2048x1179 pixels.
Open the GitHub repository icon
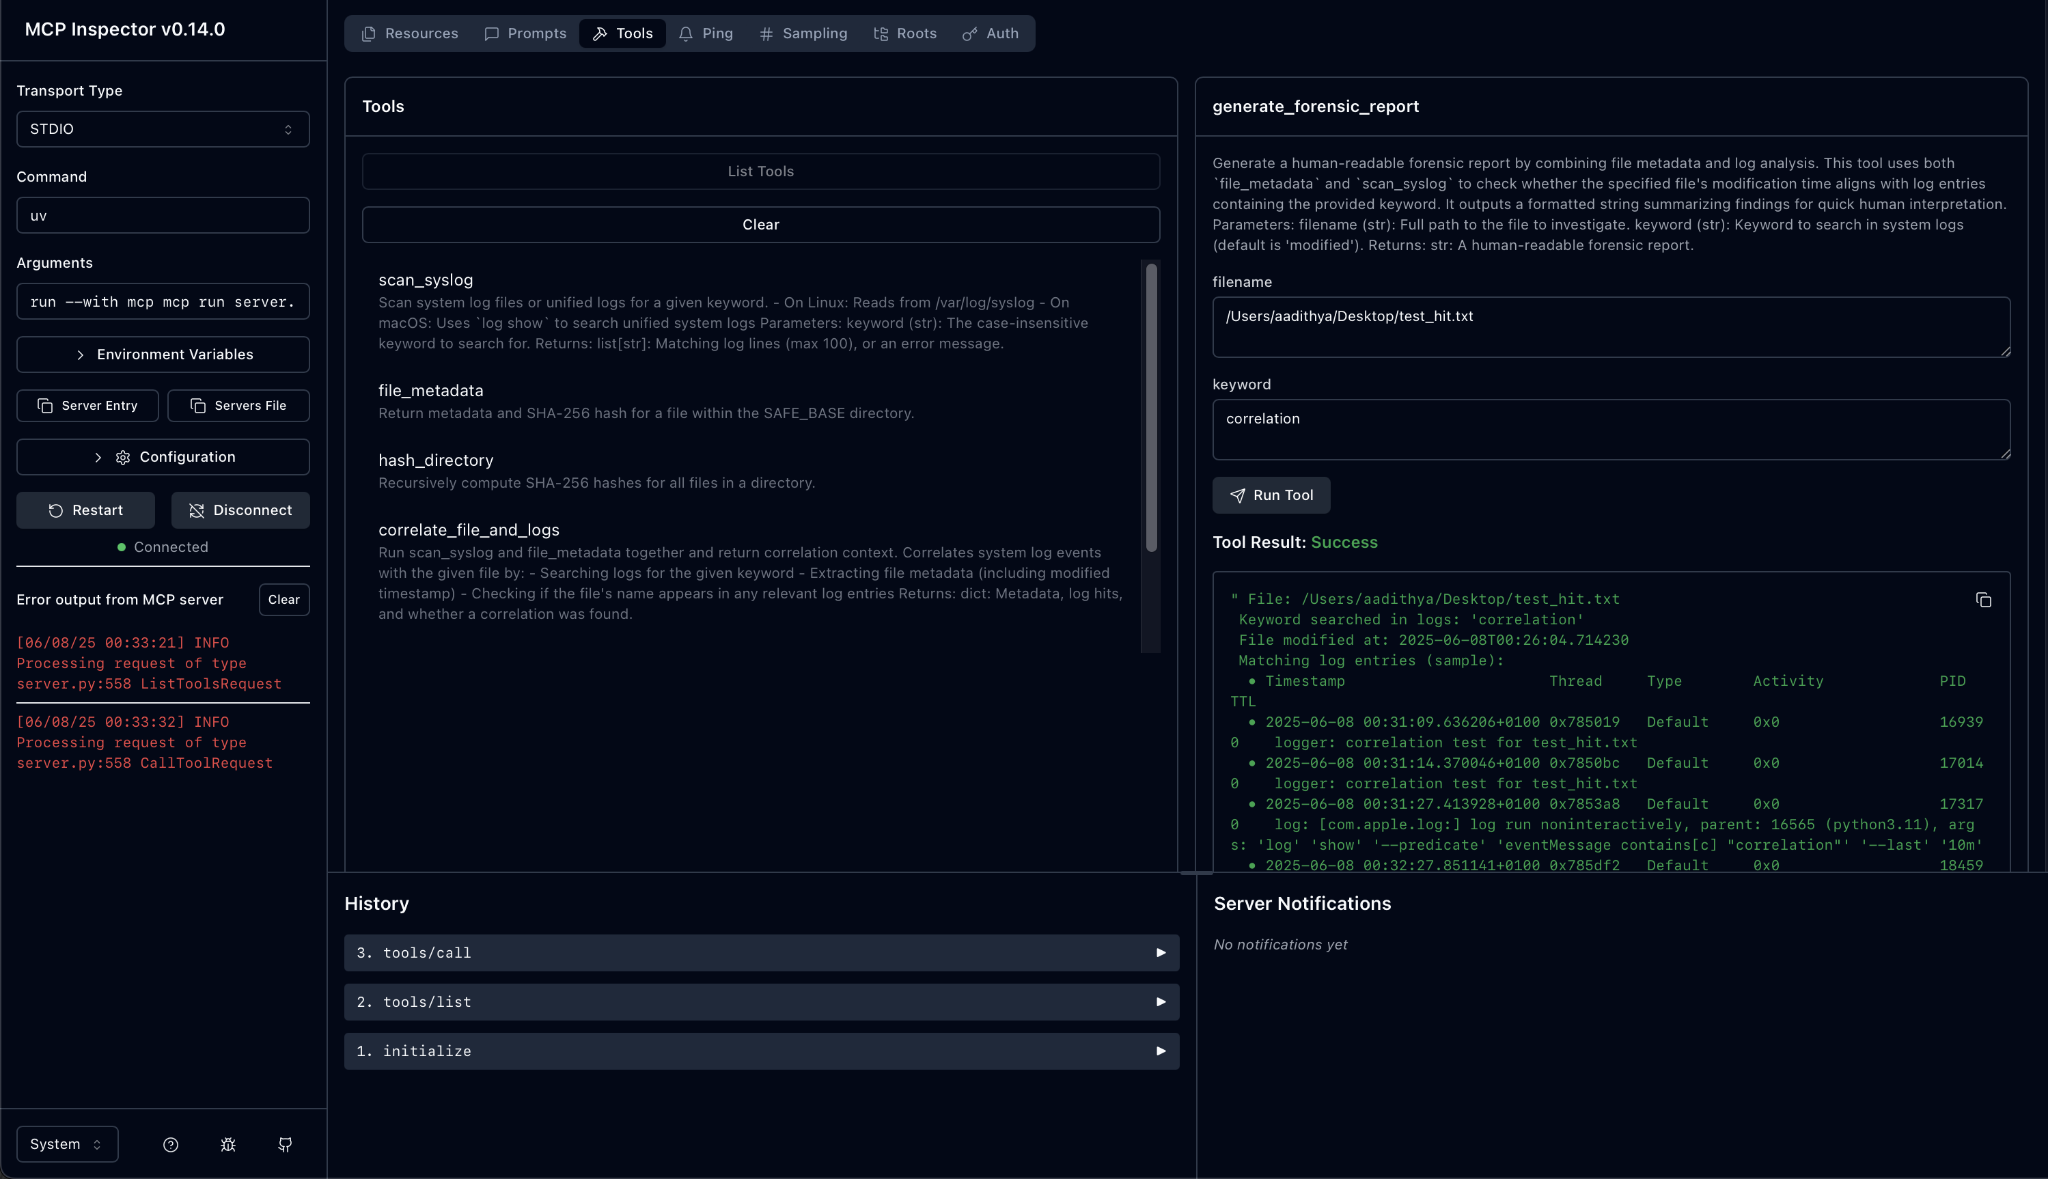[285, 1144]
